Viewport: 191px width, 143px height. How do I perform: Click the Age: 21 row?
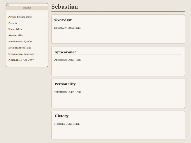13,23
